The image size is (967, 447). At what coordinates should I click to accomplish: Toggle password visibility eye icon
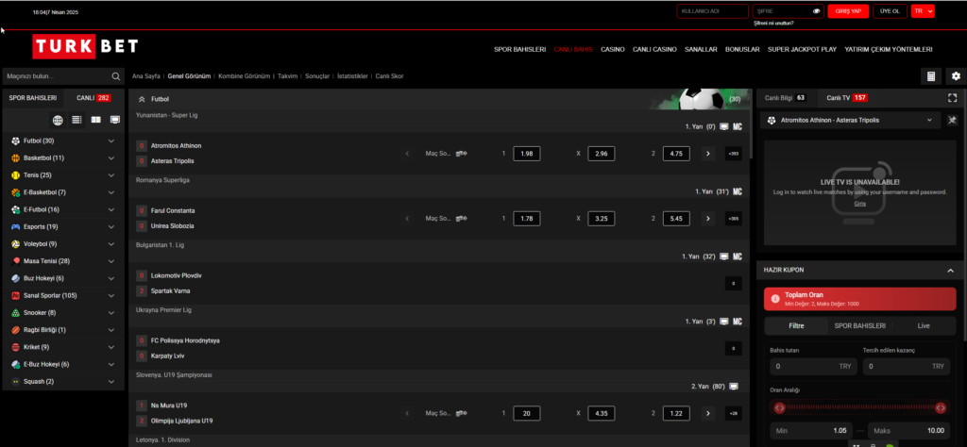click(817, 11)
